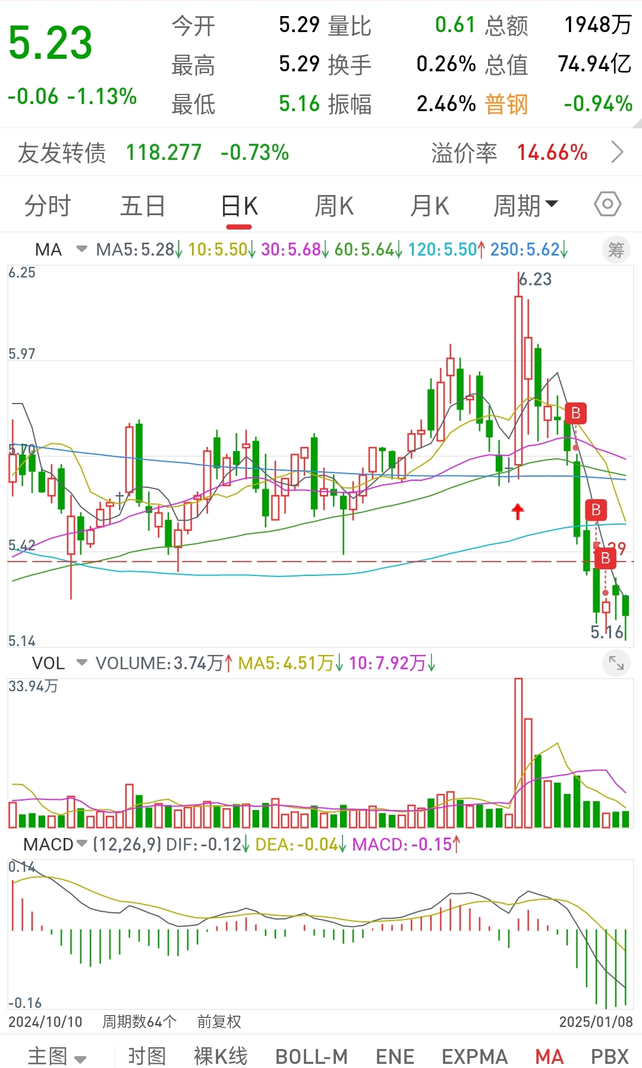Tap the 10:5.50 moving average value

222,249
